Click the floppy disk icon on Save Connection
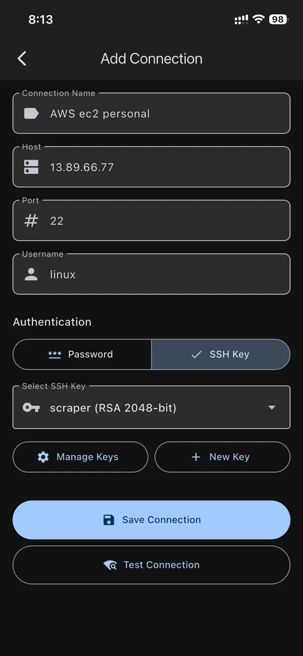Image resolution: width=303 pixels, height=656 pixels. (109, 520)
